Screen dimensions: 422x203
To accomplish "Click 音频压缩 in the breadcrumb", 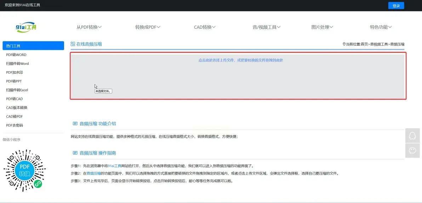I will [x=397, y=44].
